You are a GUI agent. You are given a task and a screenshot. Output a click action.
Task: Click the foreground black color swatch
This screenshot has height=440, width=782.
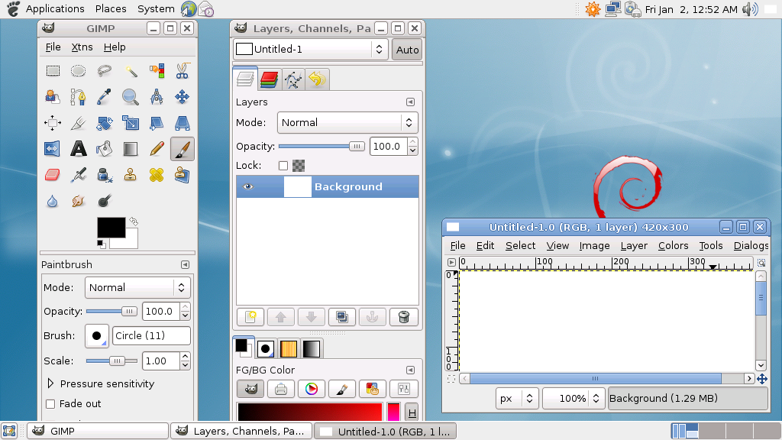[x=111, y=228]
